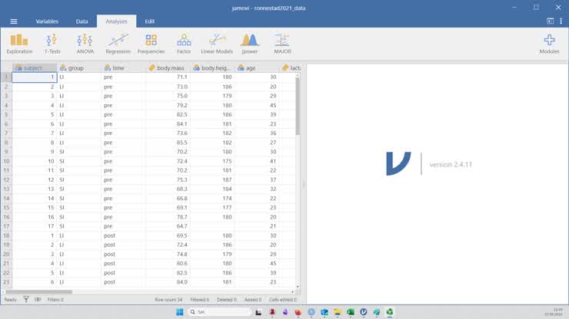Open the MAJOR meta-analysis module

282,44
